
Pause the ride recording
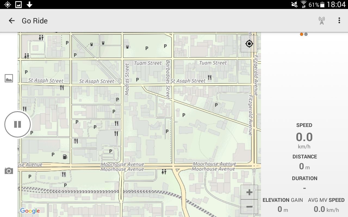(18, 125)
